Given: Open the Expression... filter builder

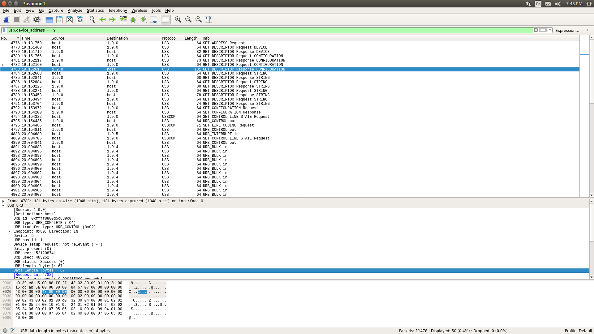Looking at the screenshot, I should [x=567, y=30].
